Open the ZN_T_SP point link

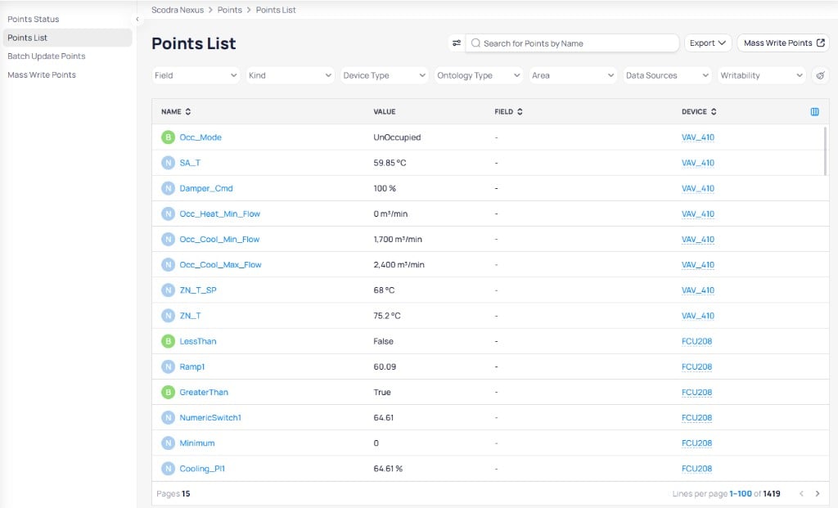coord(198,290)
